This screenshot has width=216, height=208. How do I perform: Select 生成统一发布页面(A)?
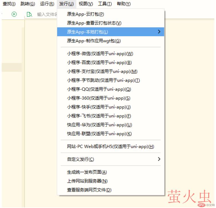(111, 172)
